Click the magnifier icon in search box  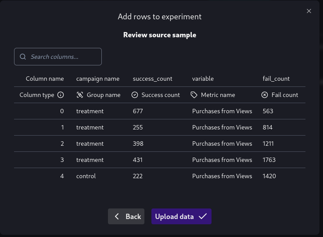pyautogui.click(x=23, y=57)
